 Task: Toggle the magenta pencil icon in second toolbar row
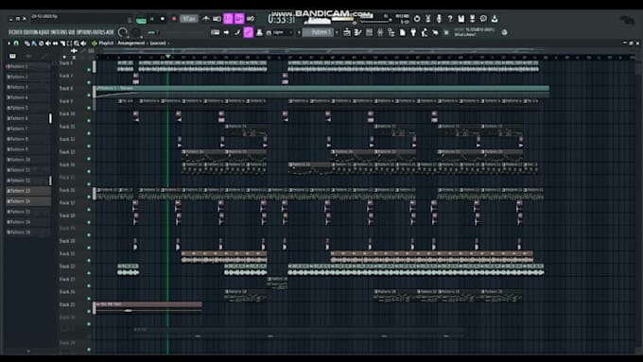pos(249,32)
